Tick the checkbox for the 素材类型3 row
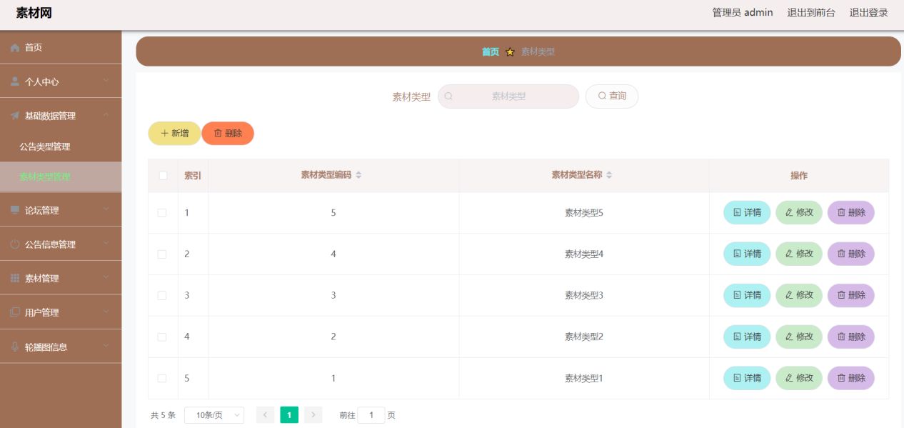Screen dimensions: 904x428 point(162,296)
